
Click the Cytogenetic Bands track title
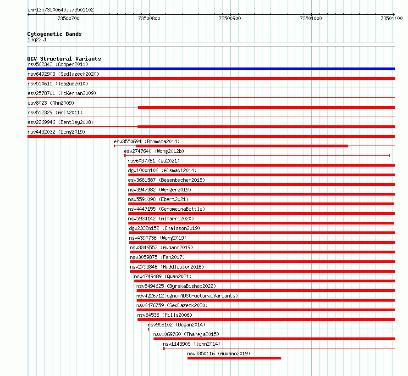[x=55, y=34]
